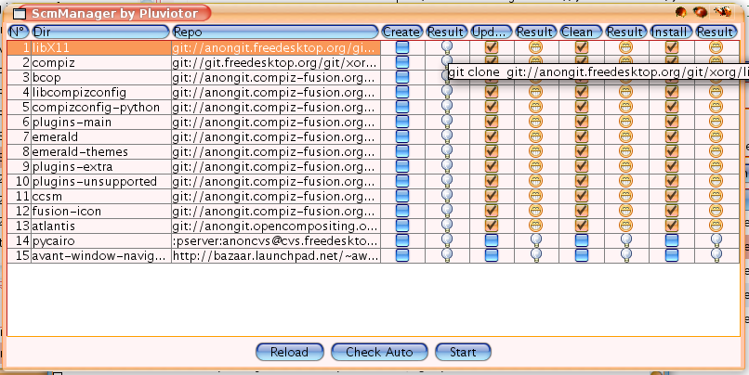Click the round red ladybug title bar icon
The height and width of the screenshot is (375, 749).
tap(701, 12)
